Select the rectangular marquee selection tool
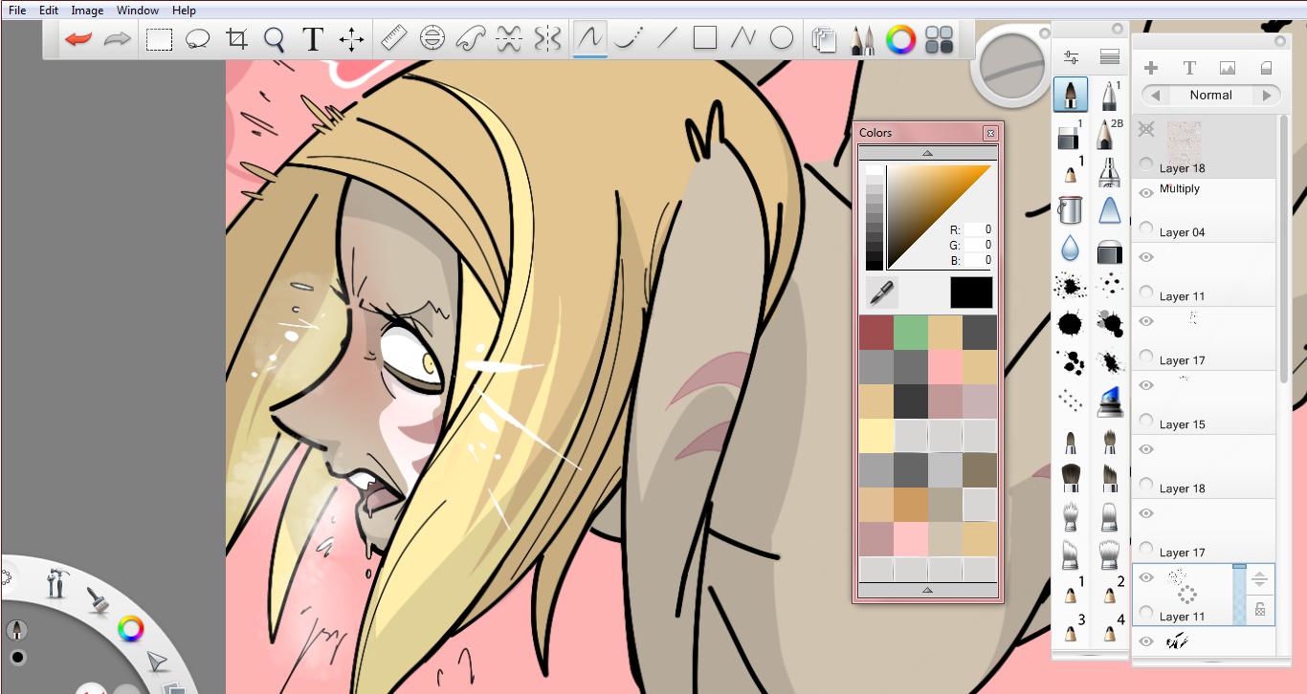Image resolution: width=1307 pixels, height=694 pixels. 159,39
